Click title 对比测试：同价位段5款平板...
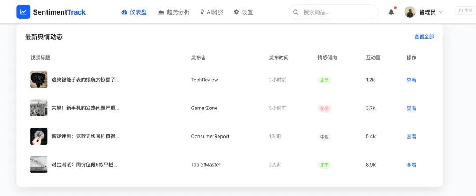Screen dimensions: 476x196 pos(84,164)
